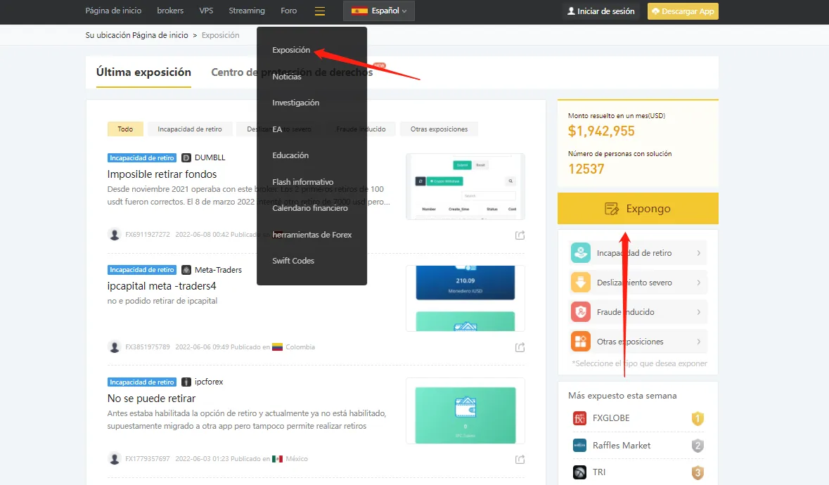Open the ipcapital meta -traders4 post title
Viewport: 829px width, 485px height.
[x=162, y=286]
